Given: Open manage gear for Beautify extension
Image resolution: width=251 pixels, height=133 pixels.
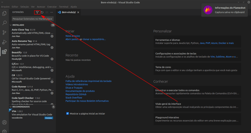Looking at the screenshot, I should coord(52,59).
